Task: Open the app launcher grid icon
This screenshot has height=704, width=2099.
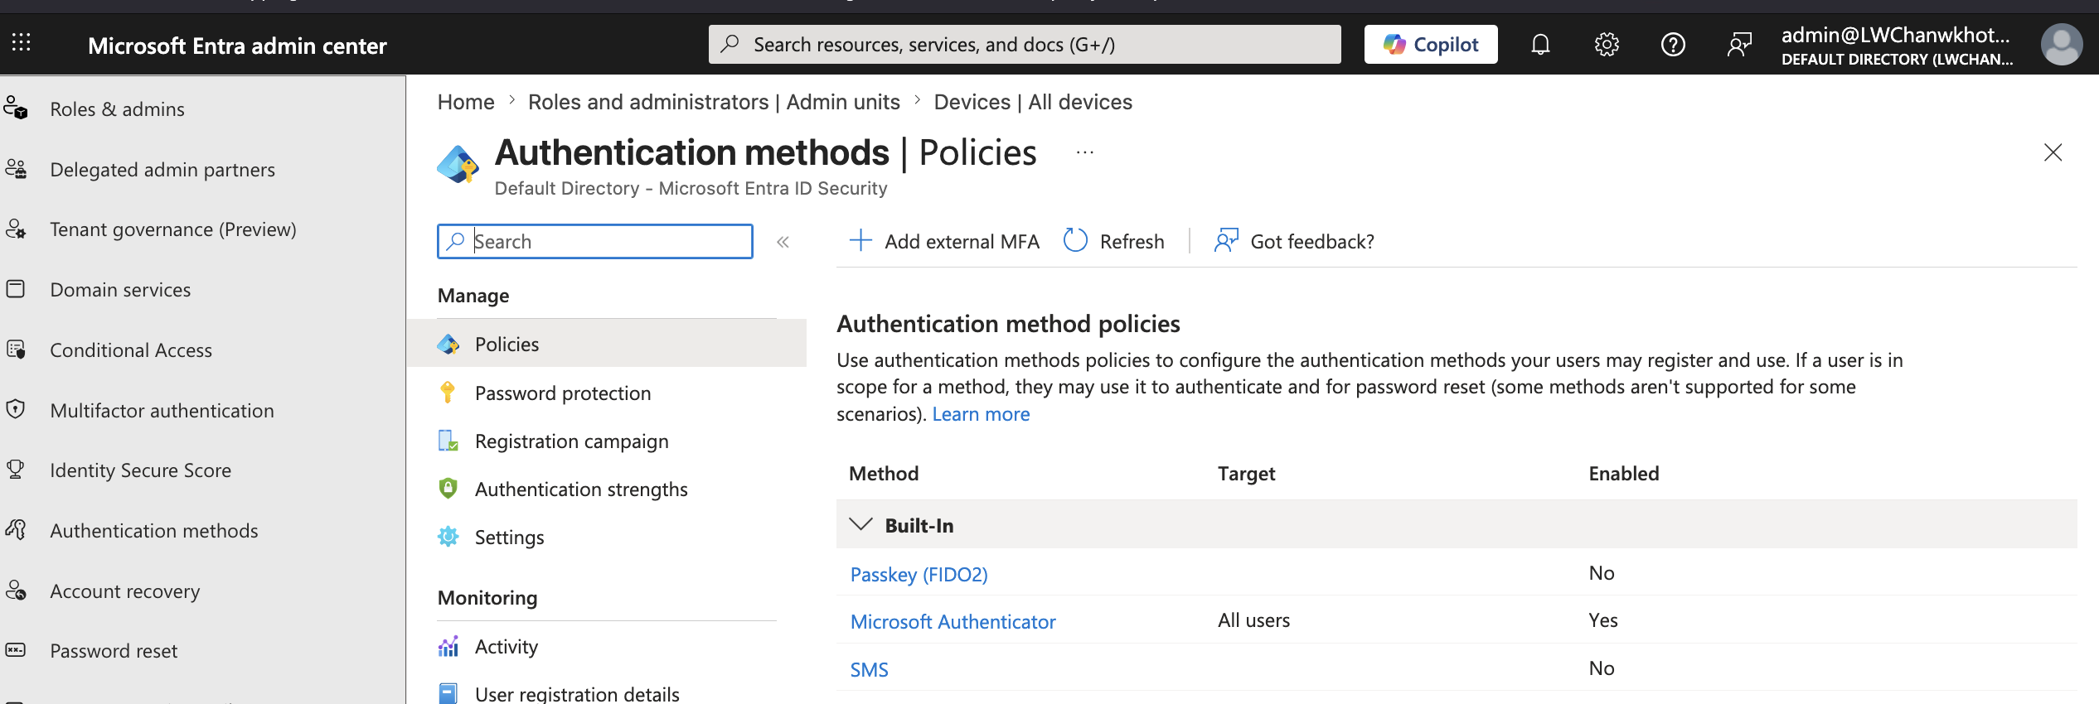Action: click(x=22, y=43)
